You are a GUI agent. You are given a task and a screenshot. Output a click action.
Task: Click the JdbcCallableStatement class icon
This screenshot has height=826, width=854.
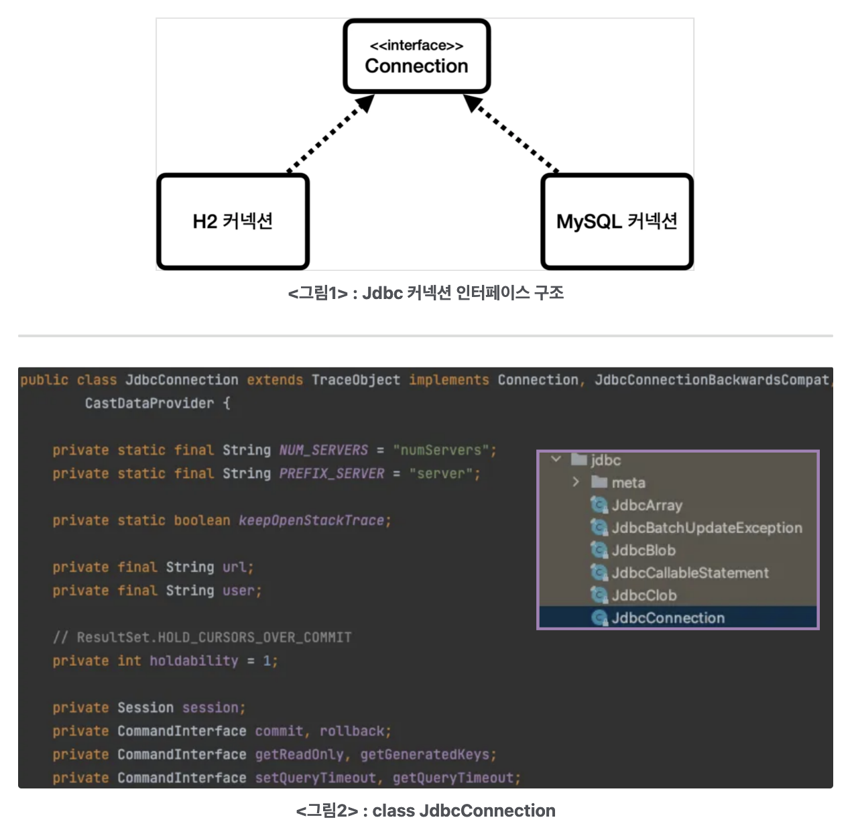point(599,573)
